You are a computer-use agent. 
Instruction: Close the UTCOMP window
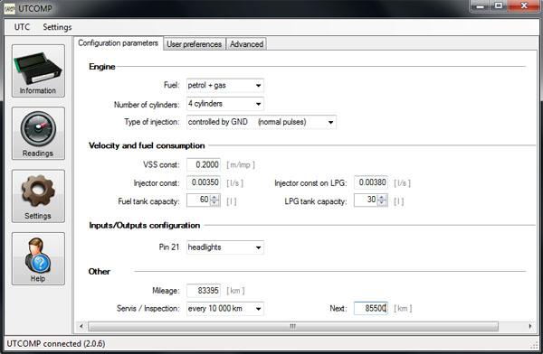click(524, 6)
